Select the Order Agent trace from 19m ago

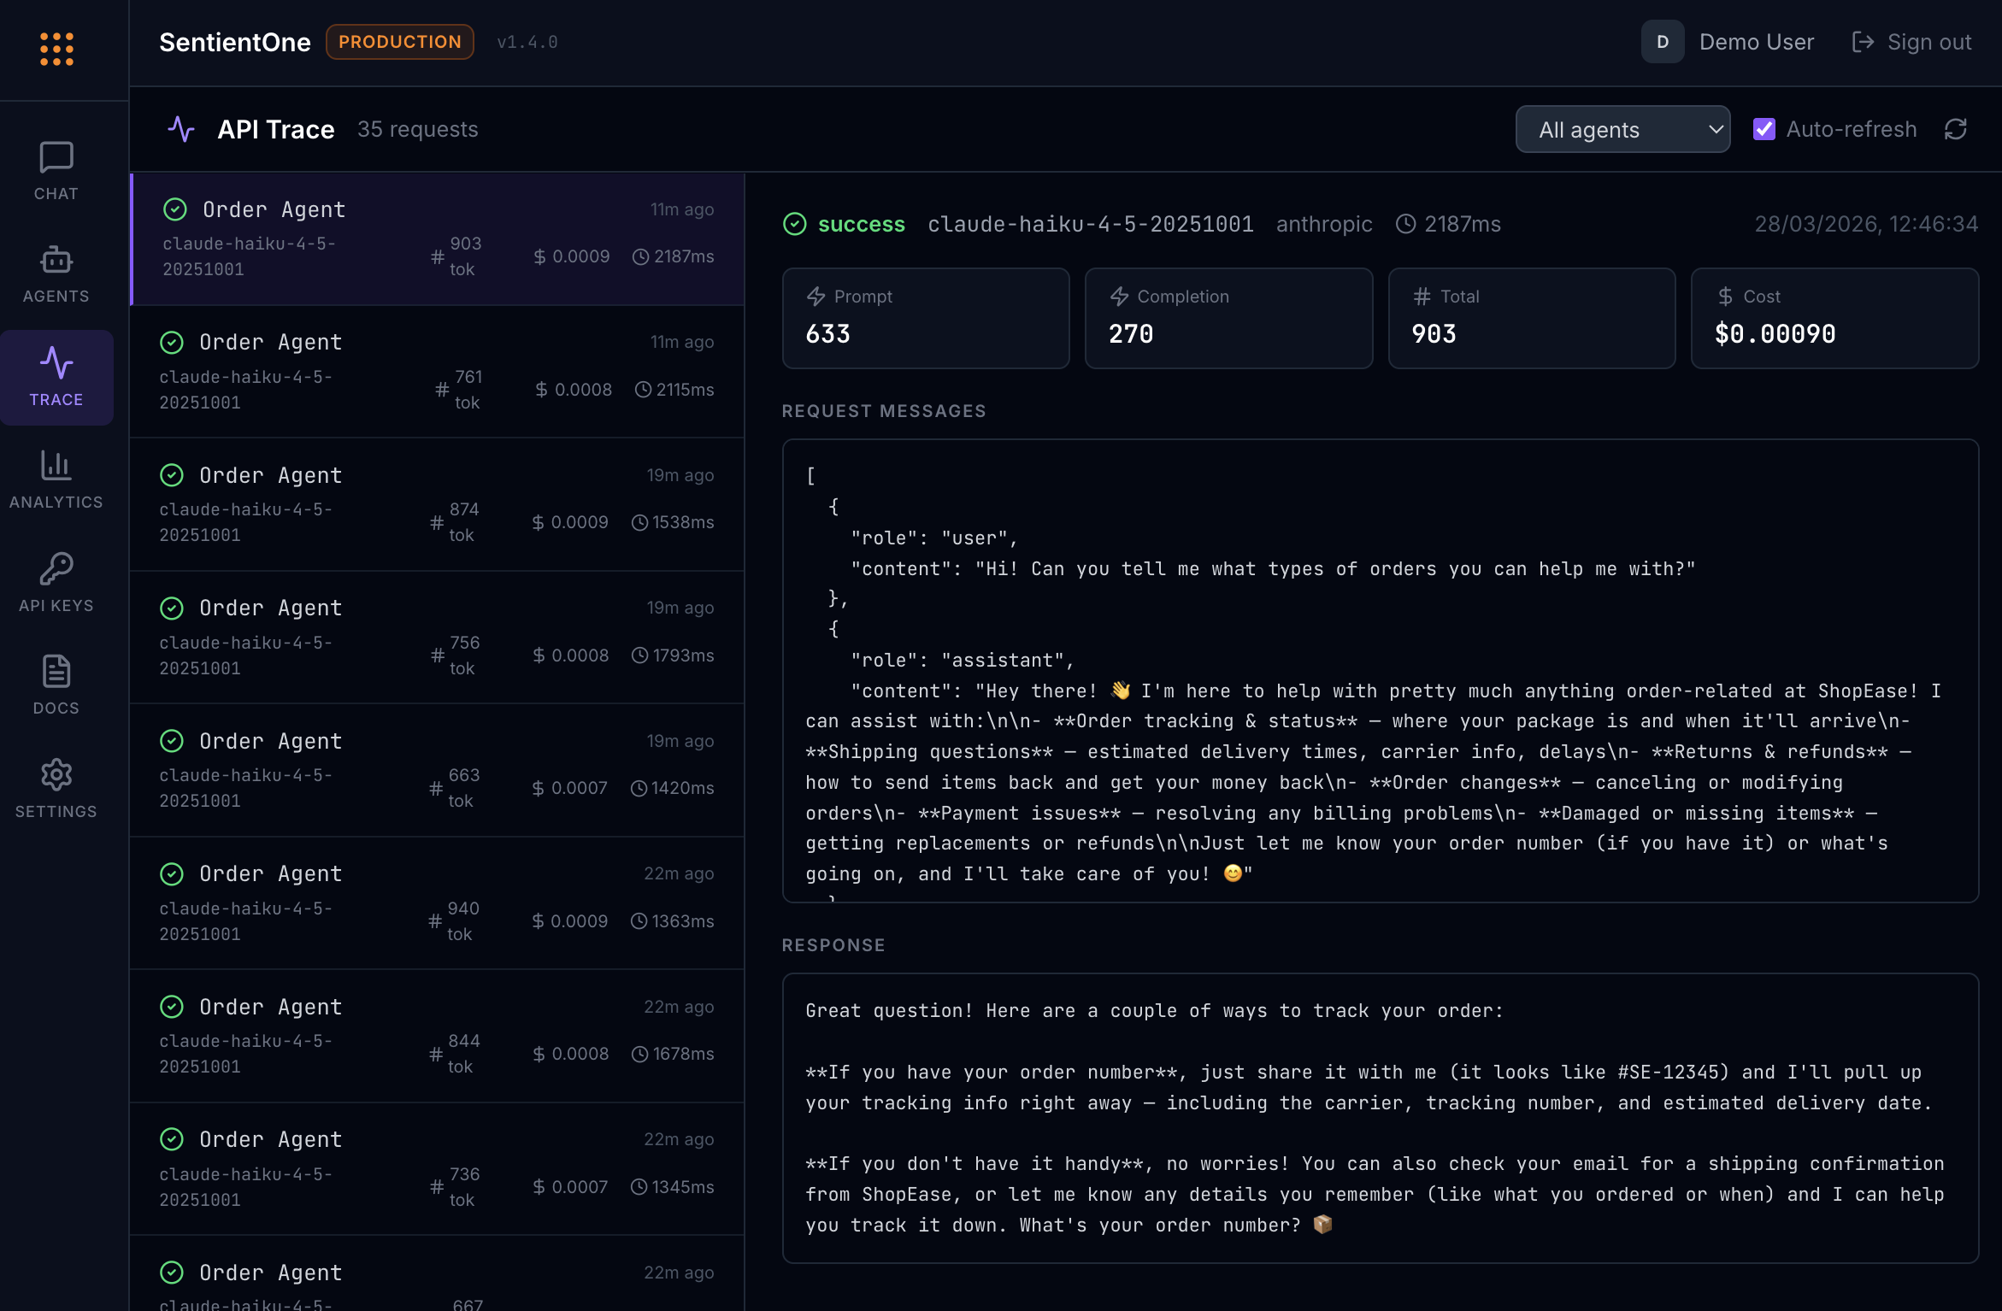[436, 504]
